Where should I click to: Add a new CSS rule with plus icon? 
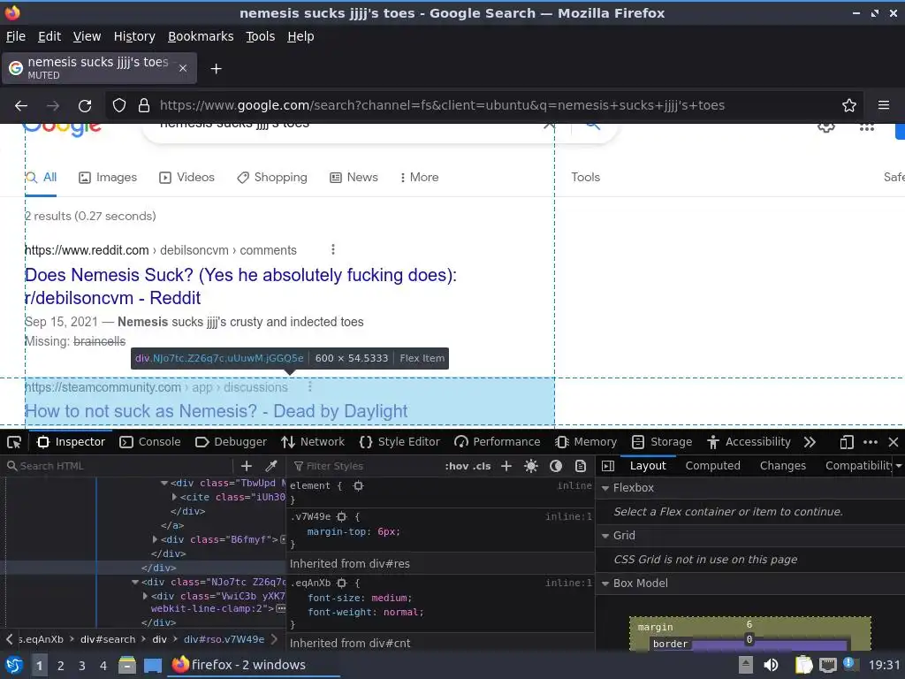[506, 466]
